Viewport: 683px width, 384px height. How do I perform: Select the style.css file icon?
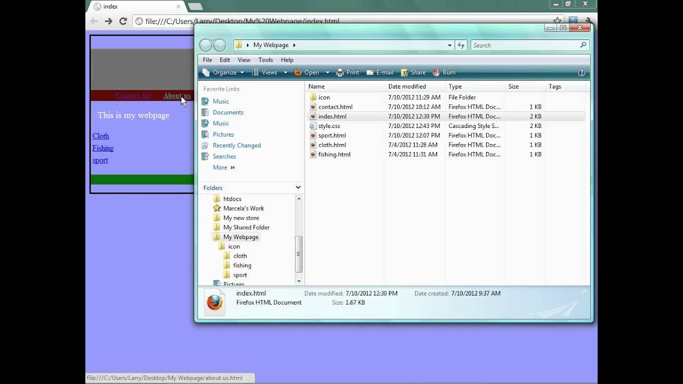coord(313,126)
